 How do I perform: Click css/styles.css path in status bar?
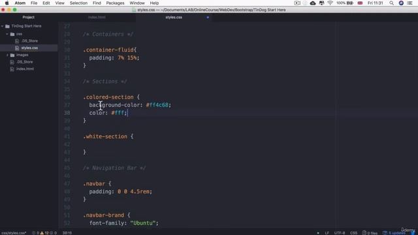click(14, 233)
